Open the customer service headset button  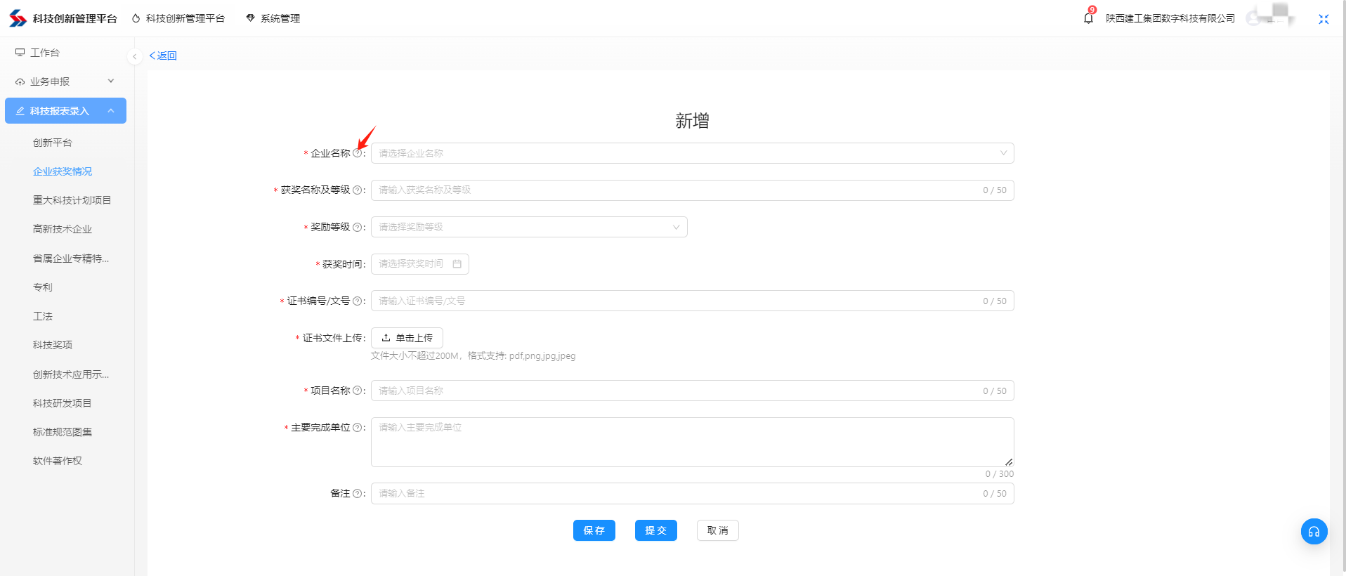point(1314,532)
